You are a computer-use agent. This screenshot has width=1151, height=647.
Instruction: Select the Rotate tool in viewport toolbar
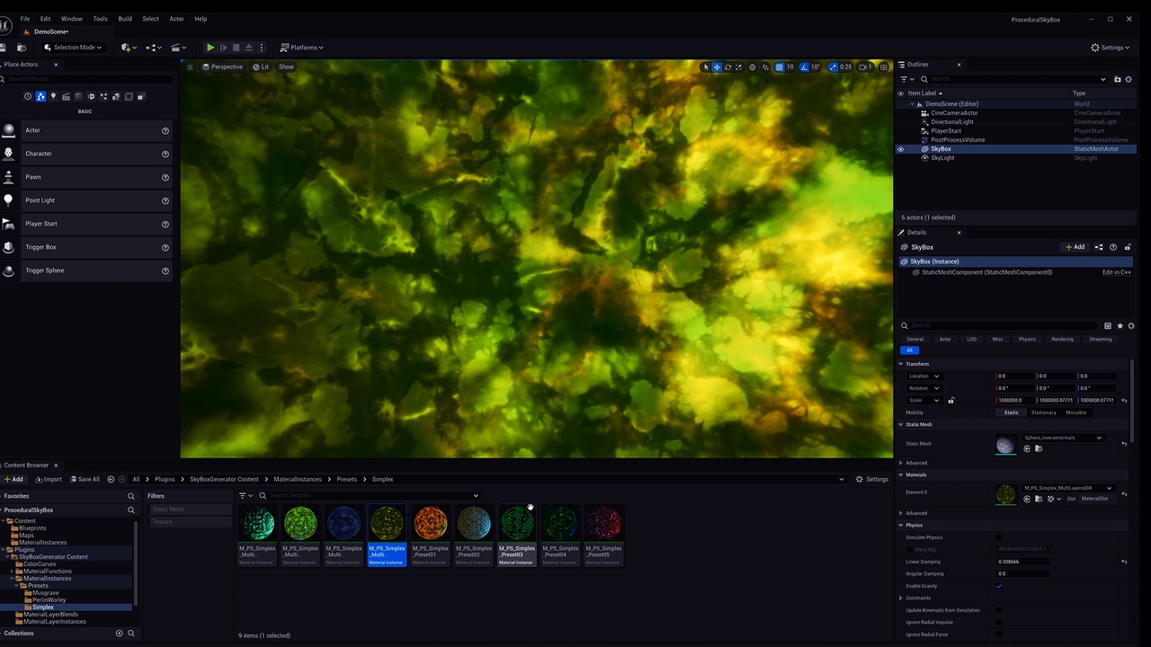[x=727, y=66]
